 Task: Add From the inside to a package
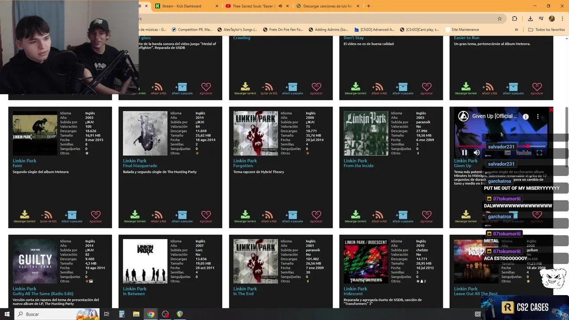click(x=402, y=216)
